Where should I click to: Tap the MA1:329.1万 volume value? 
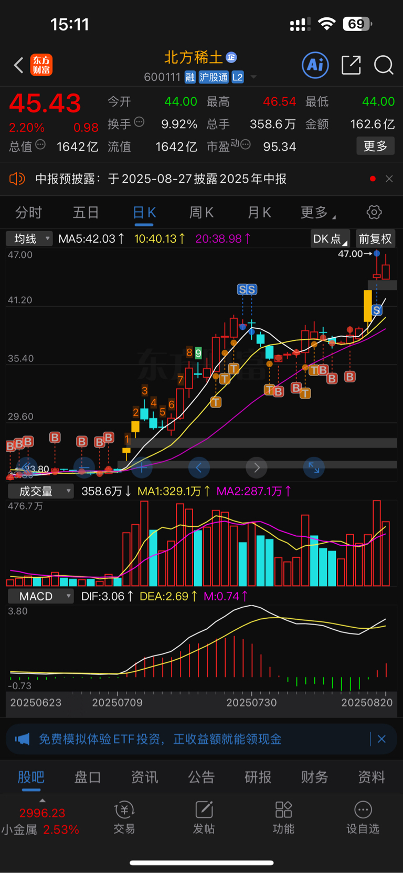tap(174, 491)
